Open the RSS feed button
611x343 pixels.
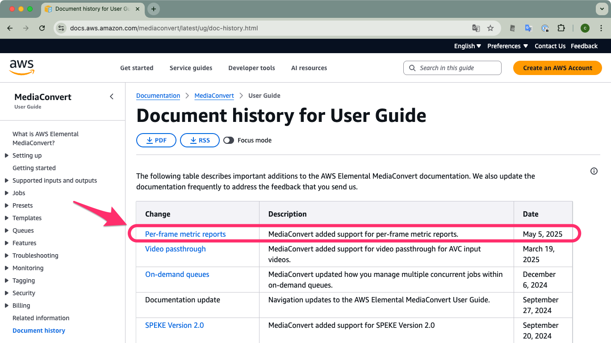tap(200, 140)
